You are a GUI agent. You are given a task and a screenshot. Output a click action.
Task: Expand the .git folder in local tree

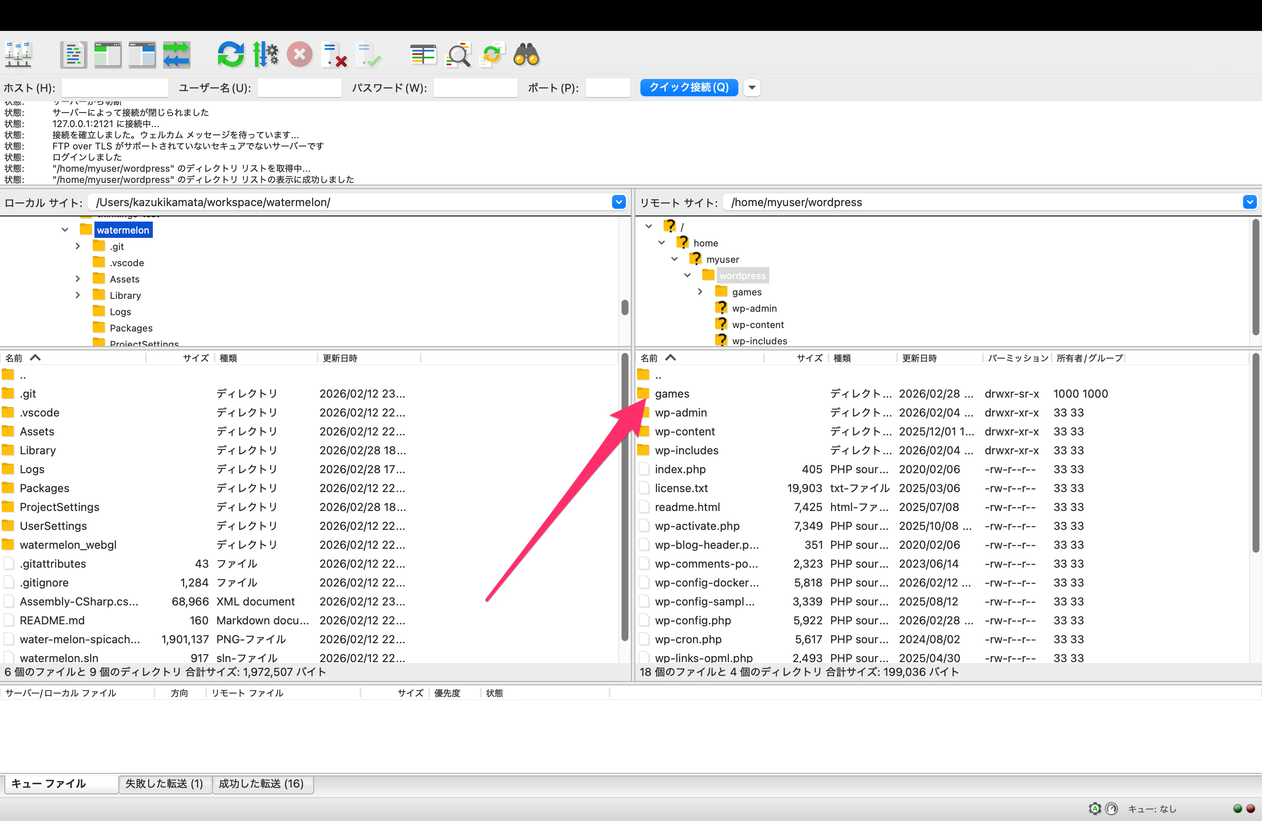pyautogui.click(x=78, y=246)
